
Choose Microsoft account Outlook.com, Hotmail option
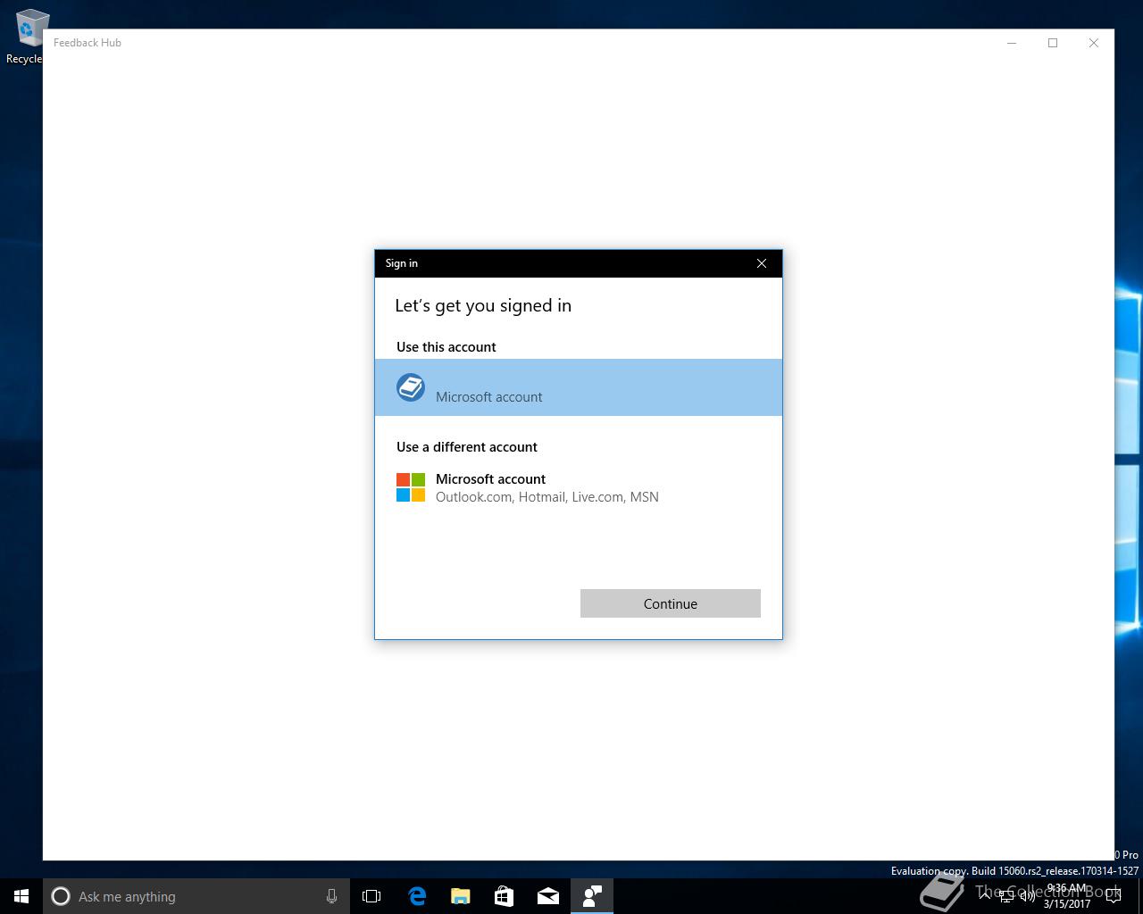[579, 488]
